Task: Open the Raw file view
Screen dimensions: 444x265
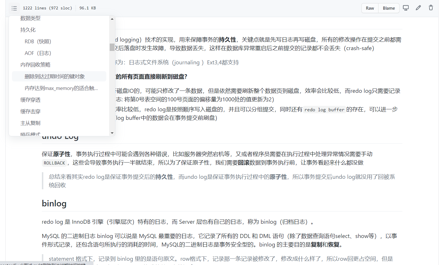Action: (370, 8)
